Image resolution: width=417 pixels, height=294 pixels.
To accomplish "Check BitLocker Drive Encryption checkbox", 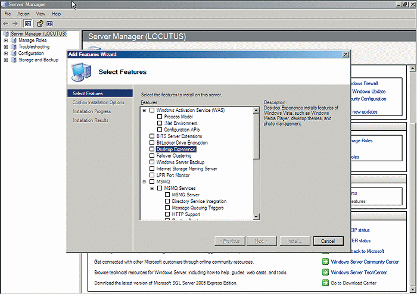I will (x=152, y=143).
